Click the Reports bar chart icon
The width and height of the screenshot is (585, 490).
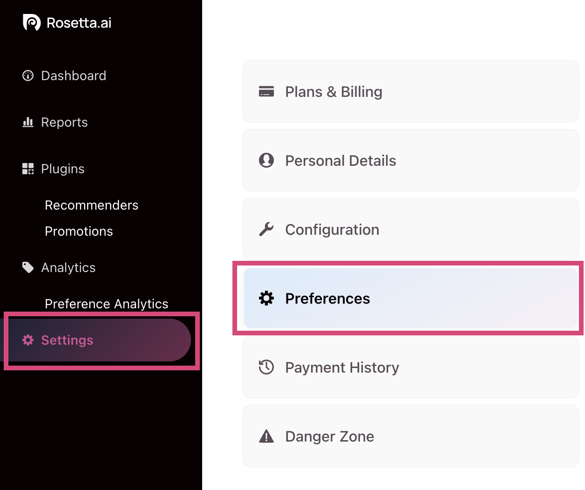click(28, 122)
